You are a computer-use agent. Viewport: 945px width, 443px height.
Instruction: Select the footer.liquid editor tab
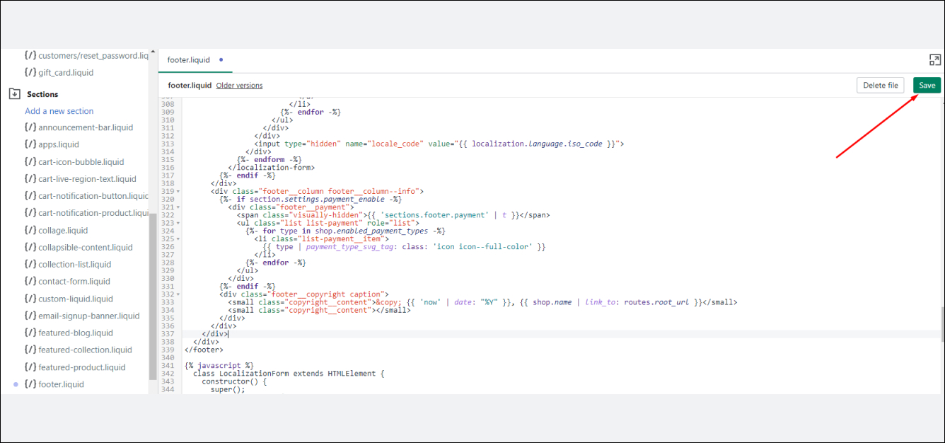(x=195, y=60)
